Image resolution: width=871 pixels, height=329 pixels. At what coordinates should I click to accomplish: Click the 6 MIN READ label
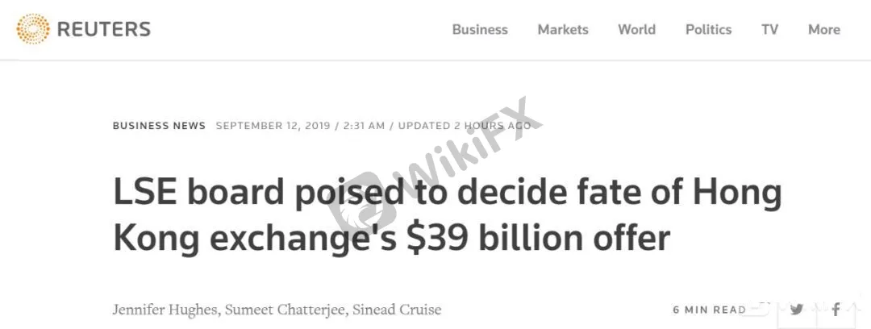pos(710,310)
